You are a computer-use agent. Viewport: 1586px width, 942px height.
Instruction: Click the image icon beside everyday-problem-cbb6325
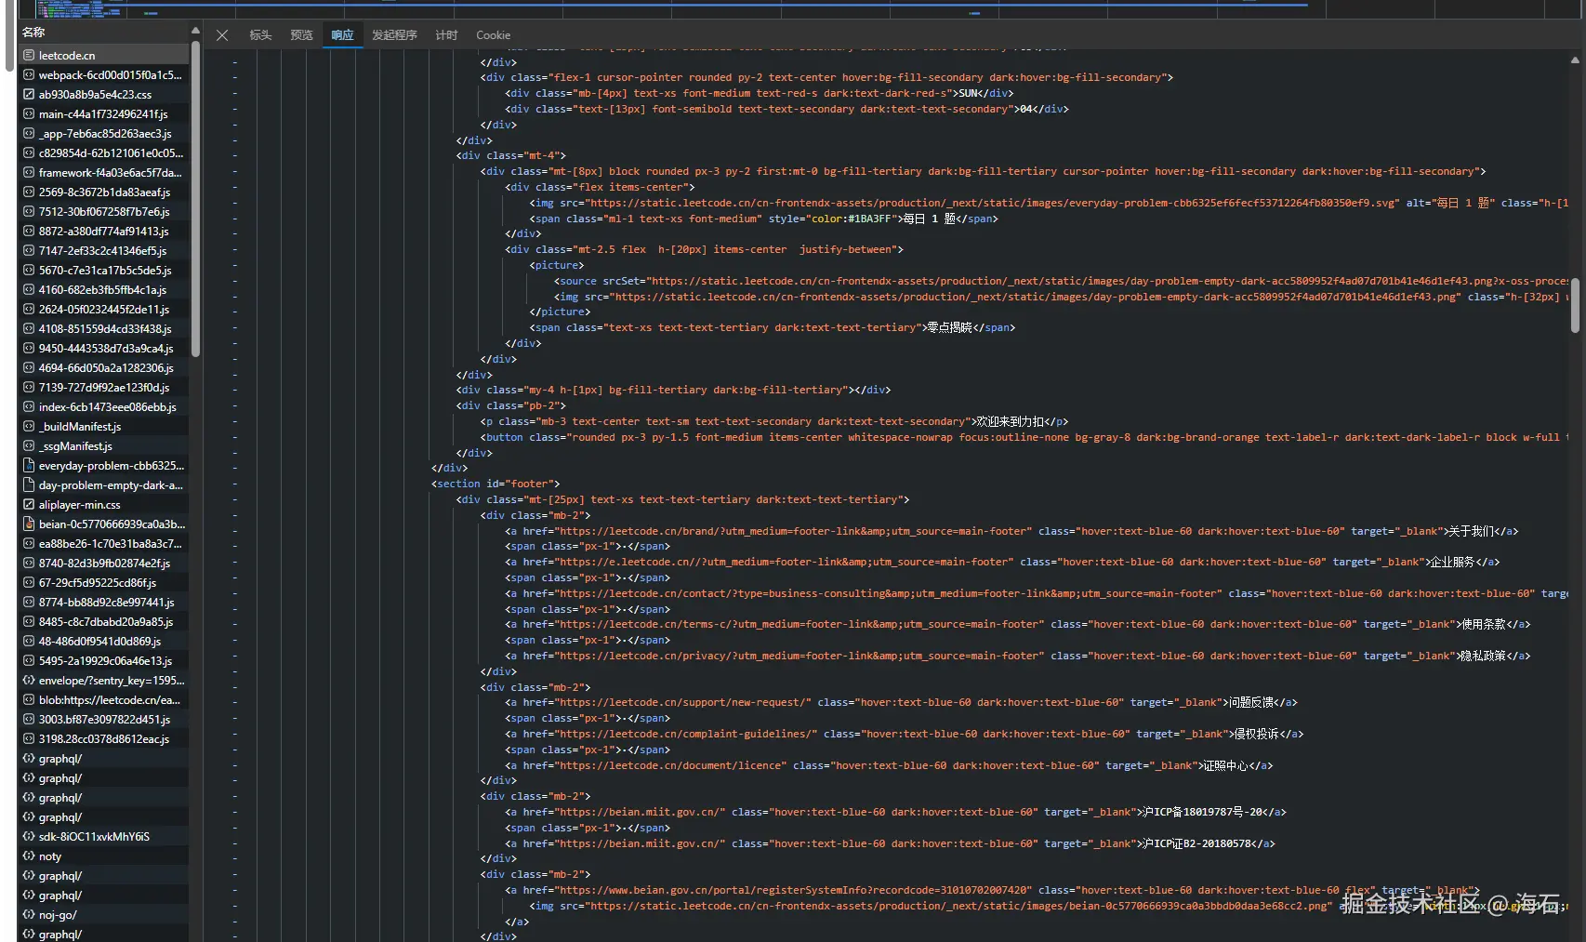[x=29, y=466]
